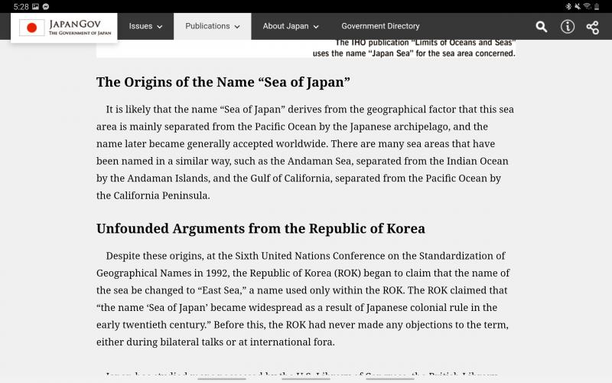Click "The Origins of the Name" heading
Viewport: 612px width, 383px height.
point(223,82)
